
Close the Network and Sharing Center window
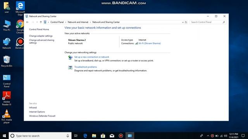point(224,16)
